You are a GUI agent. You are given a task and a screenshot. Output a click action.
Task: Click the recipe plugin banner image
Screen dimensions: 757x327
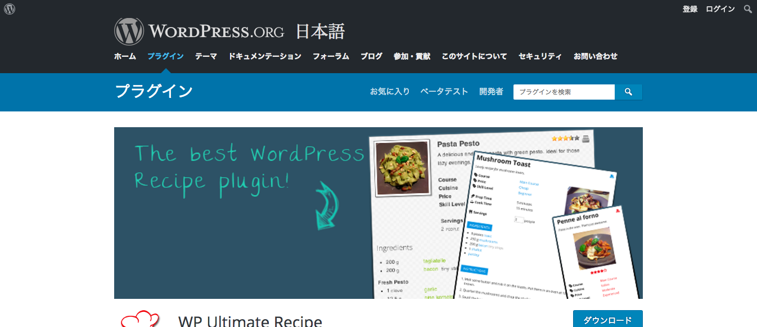[378, 213]
